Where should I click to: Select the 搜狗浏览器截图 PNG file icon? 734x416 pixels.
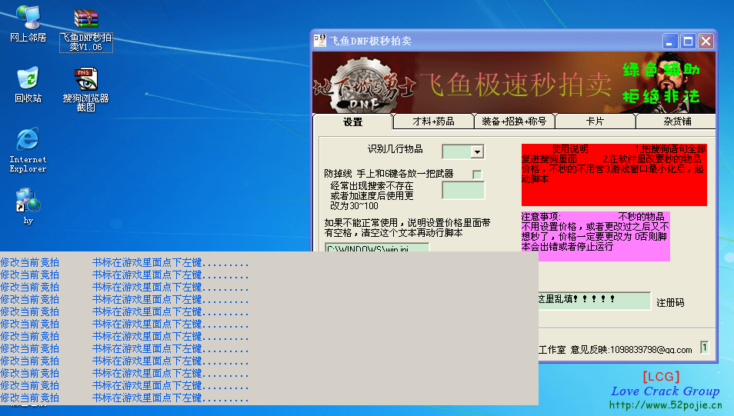click(x=85, y=89)
